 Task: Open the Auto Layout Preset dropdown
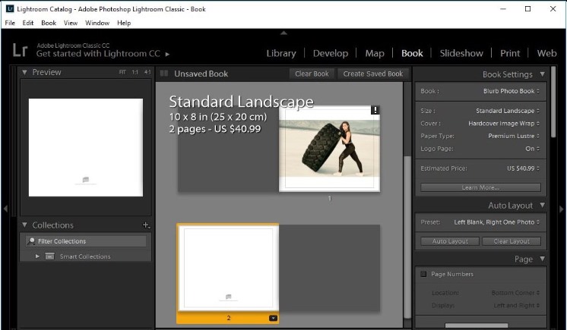[x=497, y=222]
